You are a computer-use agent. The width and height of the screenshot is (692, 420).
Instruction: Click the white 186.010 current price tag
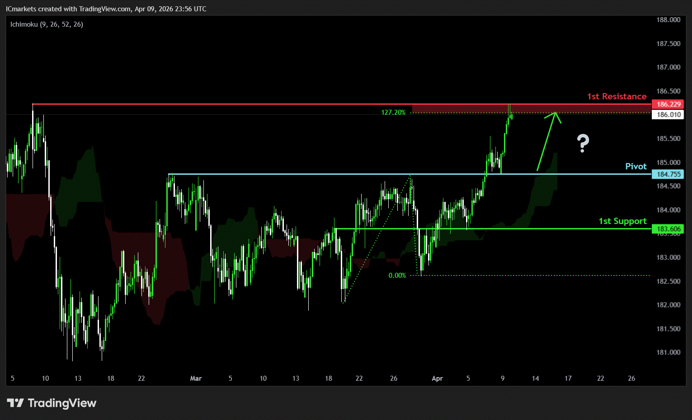[x=668, y=115]
